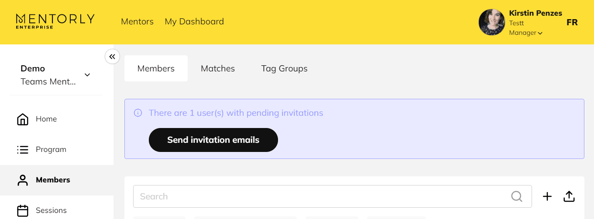Click the Home house icon in sidebar
The width and height of the screenshot is (594, 219).
[x=22, y=119]
